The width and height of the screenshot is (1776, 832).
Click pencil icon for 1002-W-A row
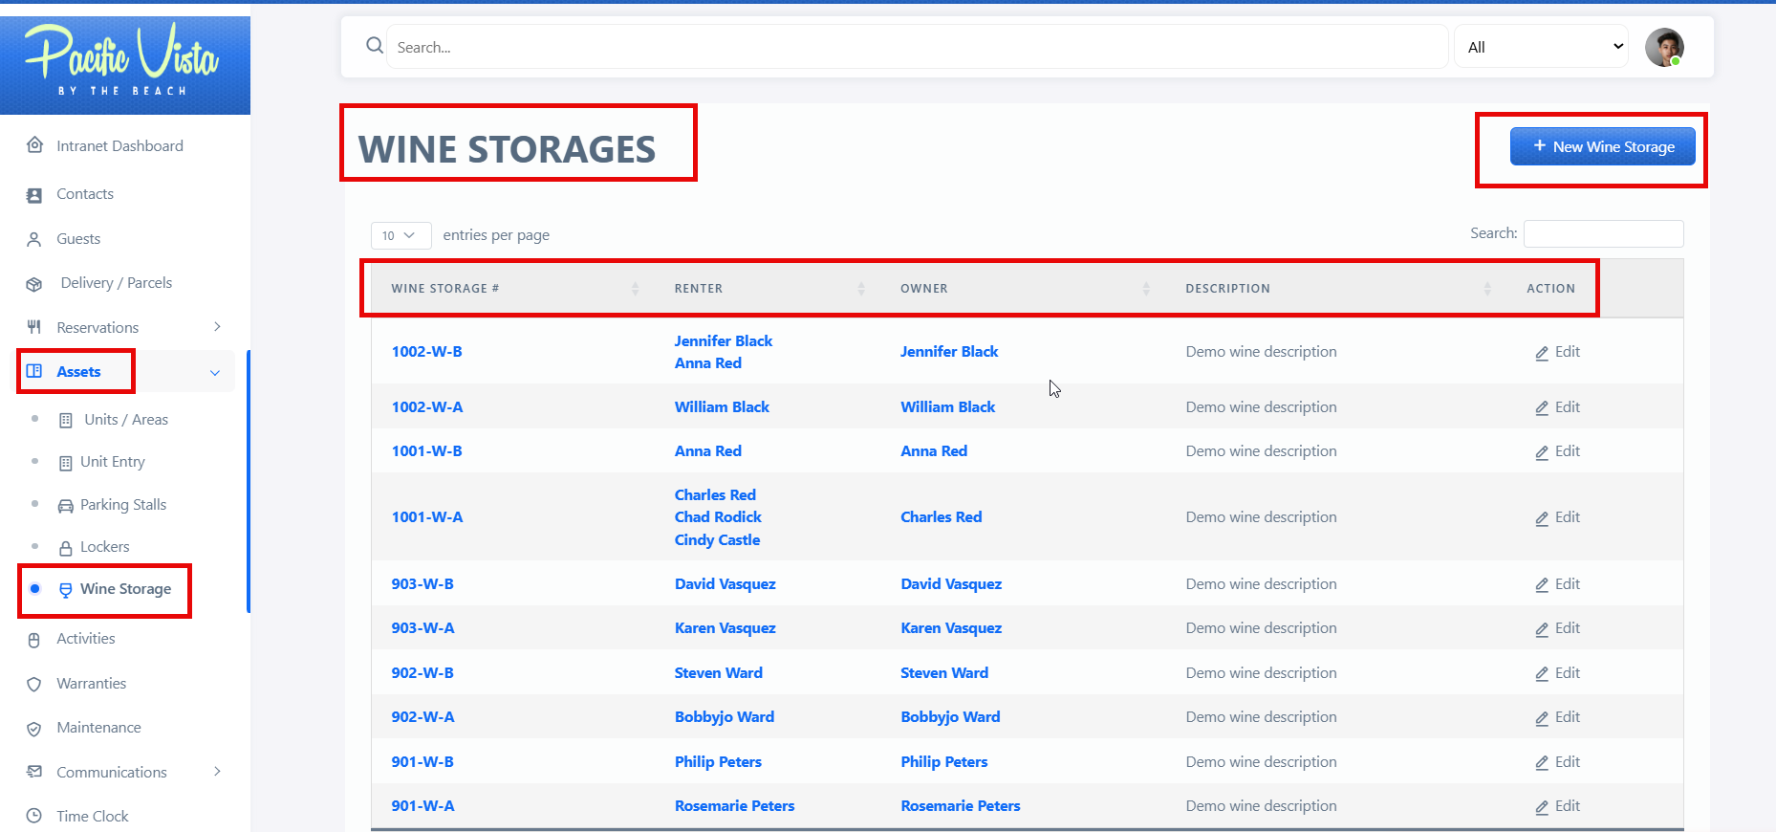point(1542,408)
